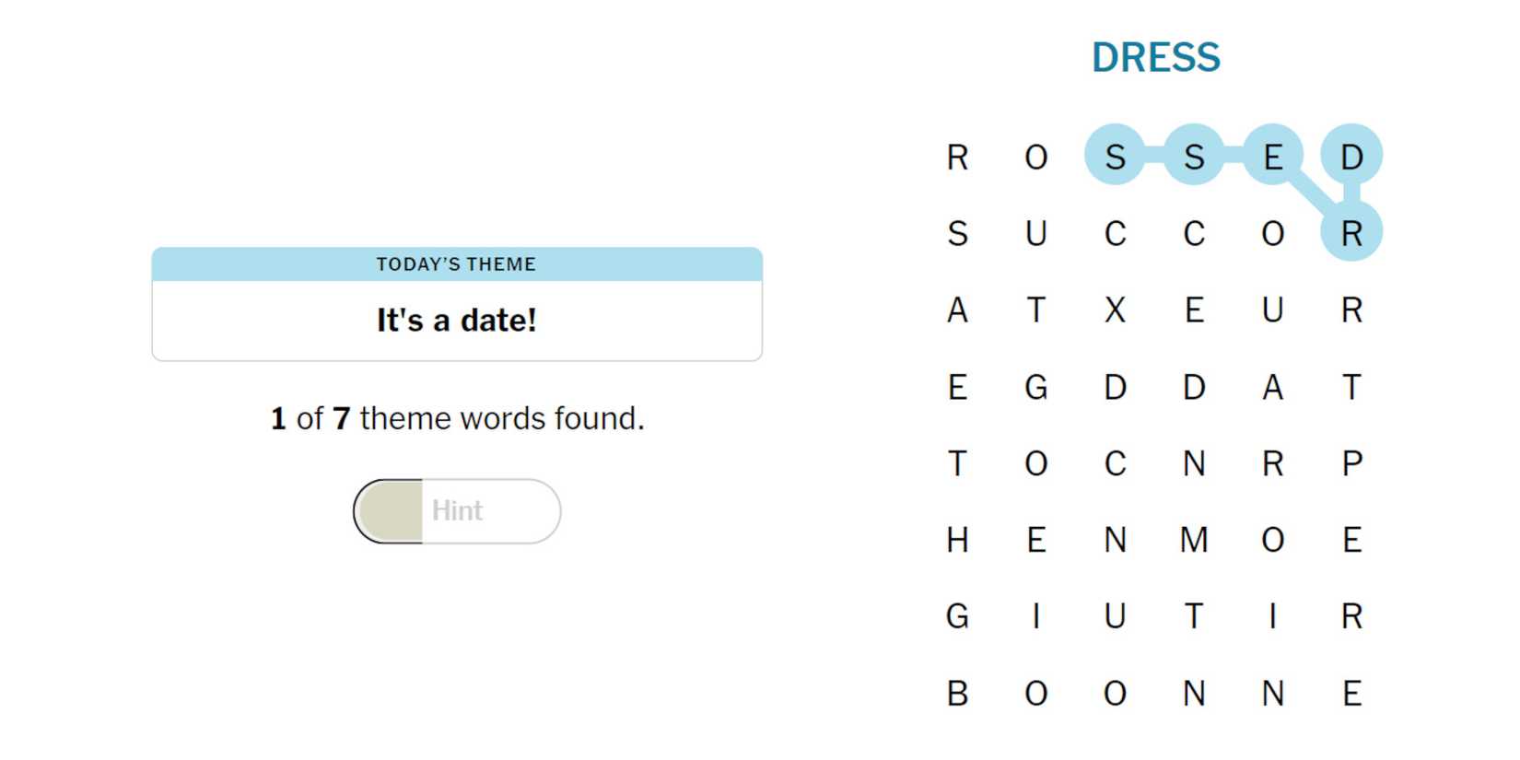1520x760 pixels.
Task: Tap the highlighted letter R
Action: [x=1351, y=233]
